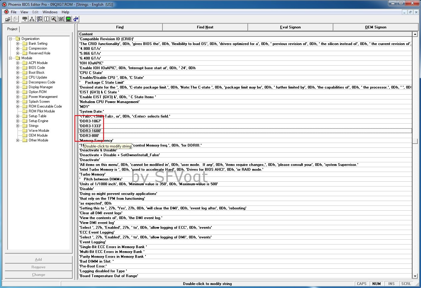The image size is (421, 288).
Task: Click the waveform toolbar icon
Action: pos(61,19)
